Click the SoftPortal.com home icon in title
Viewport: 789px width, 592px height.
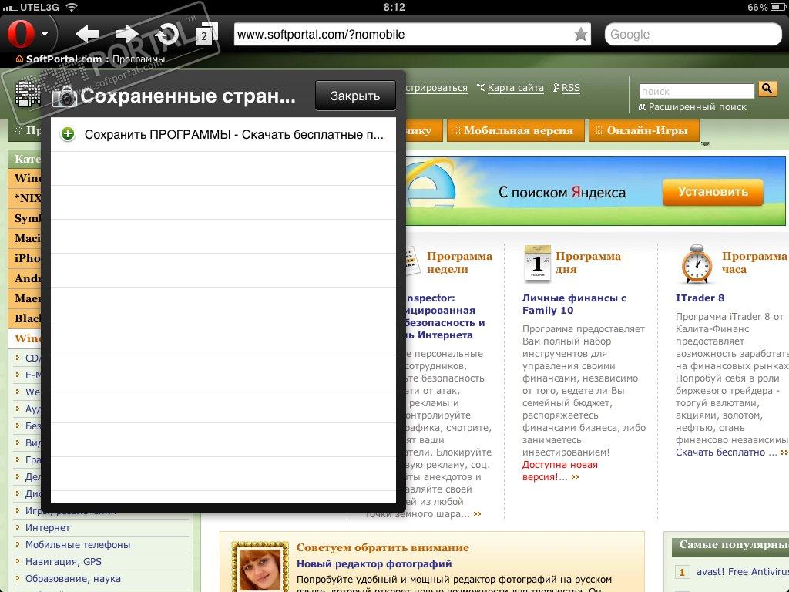tap(19, 59)
